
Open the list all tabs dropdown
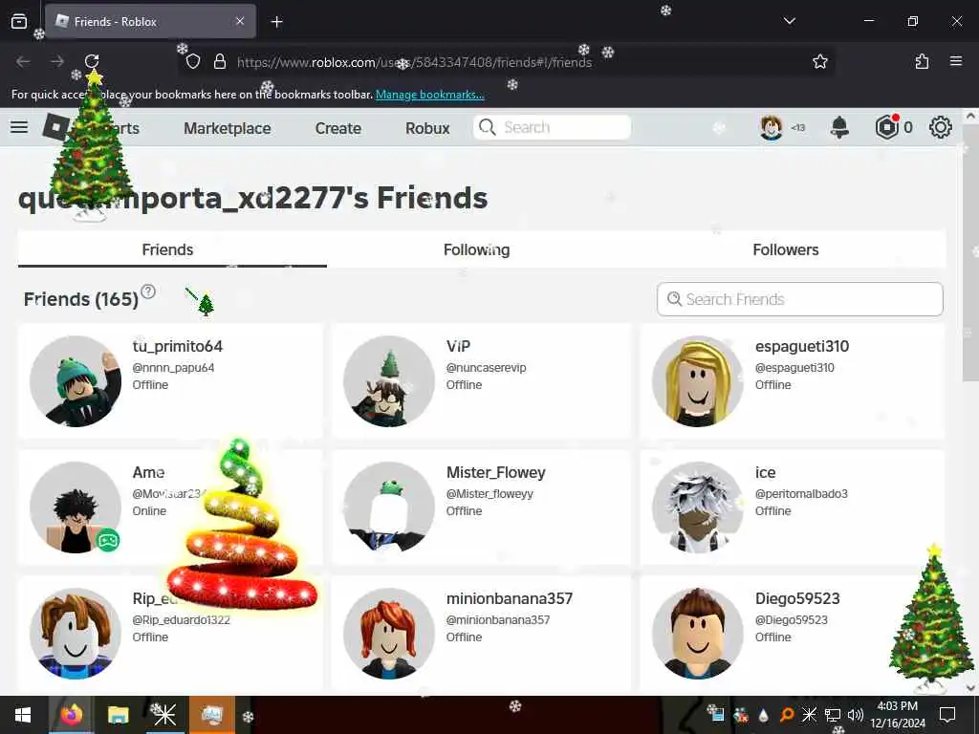point(789,21)
